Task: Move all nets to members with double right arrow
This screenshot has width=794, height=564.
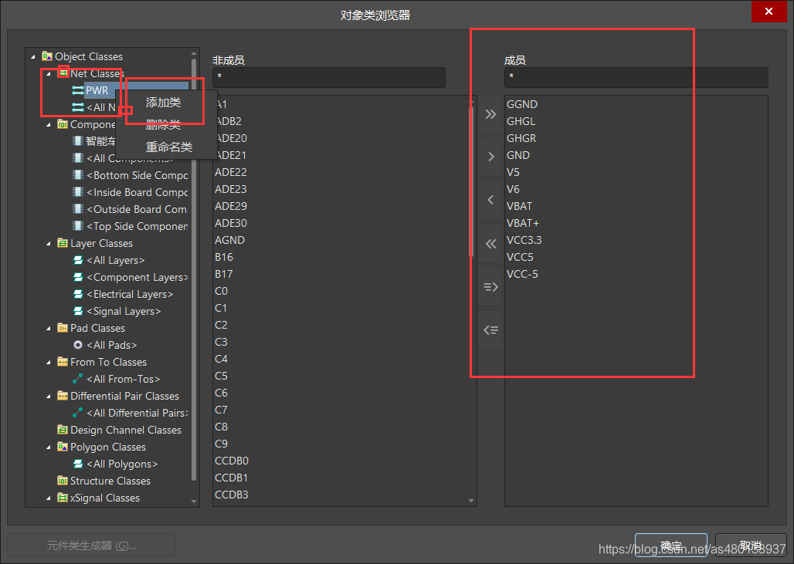Action: pyautogui.click(x=490, y=114)
